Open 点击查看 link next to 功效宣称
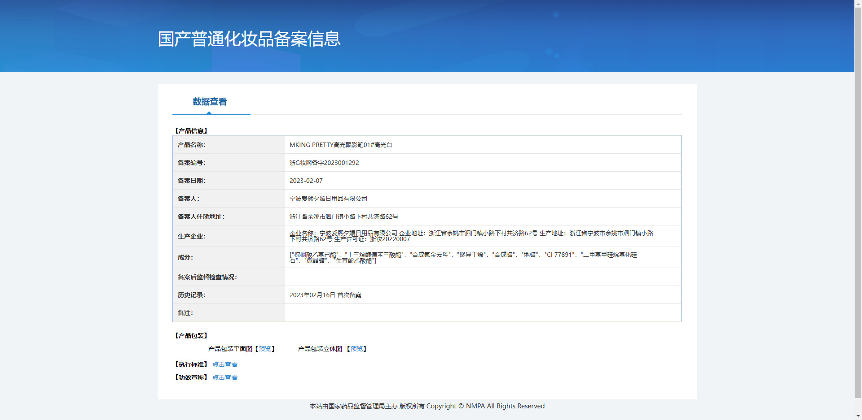Viewport: 862px width, 420px height. point(225,377)
